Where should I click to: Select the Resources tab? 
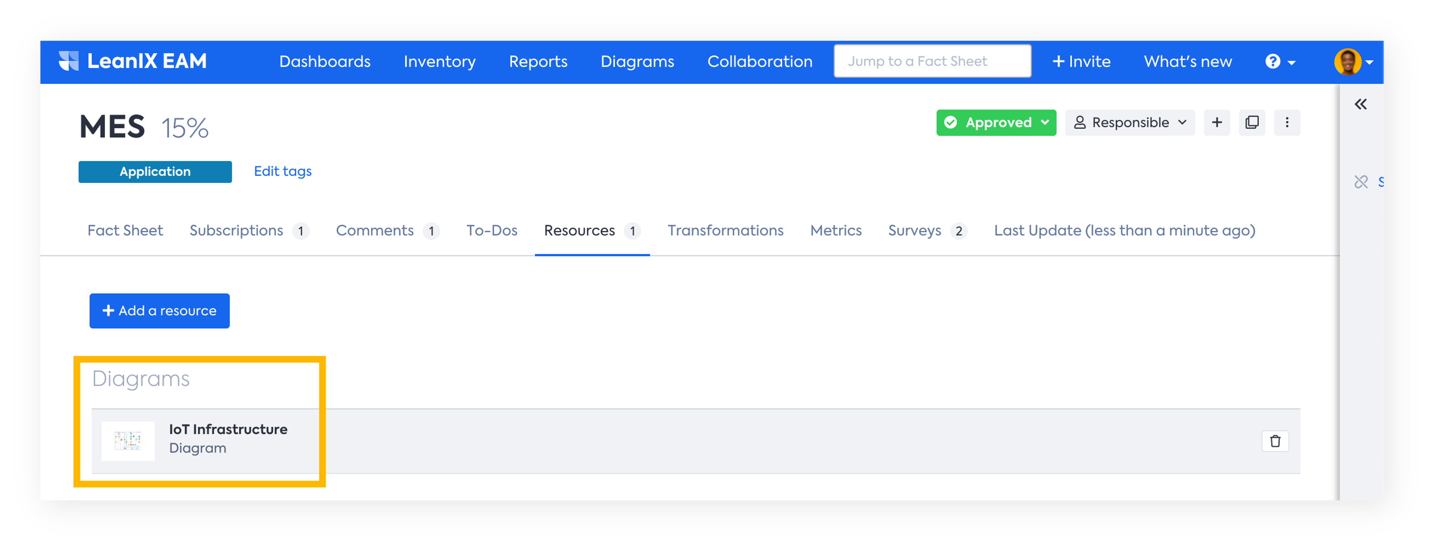point(592,231)
